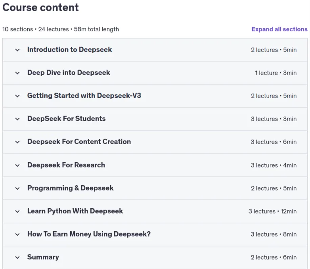Select the Summary section title

[43, 257]
